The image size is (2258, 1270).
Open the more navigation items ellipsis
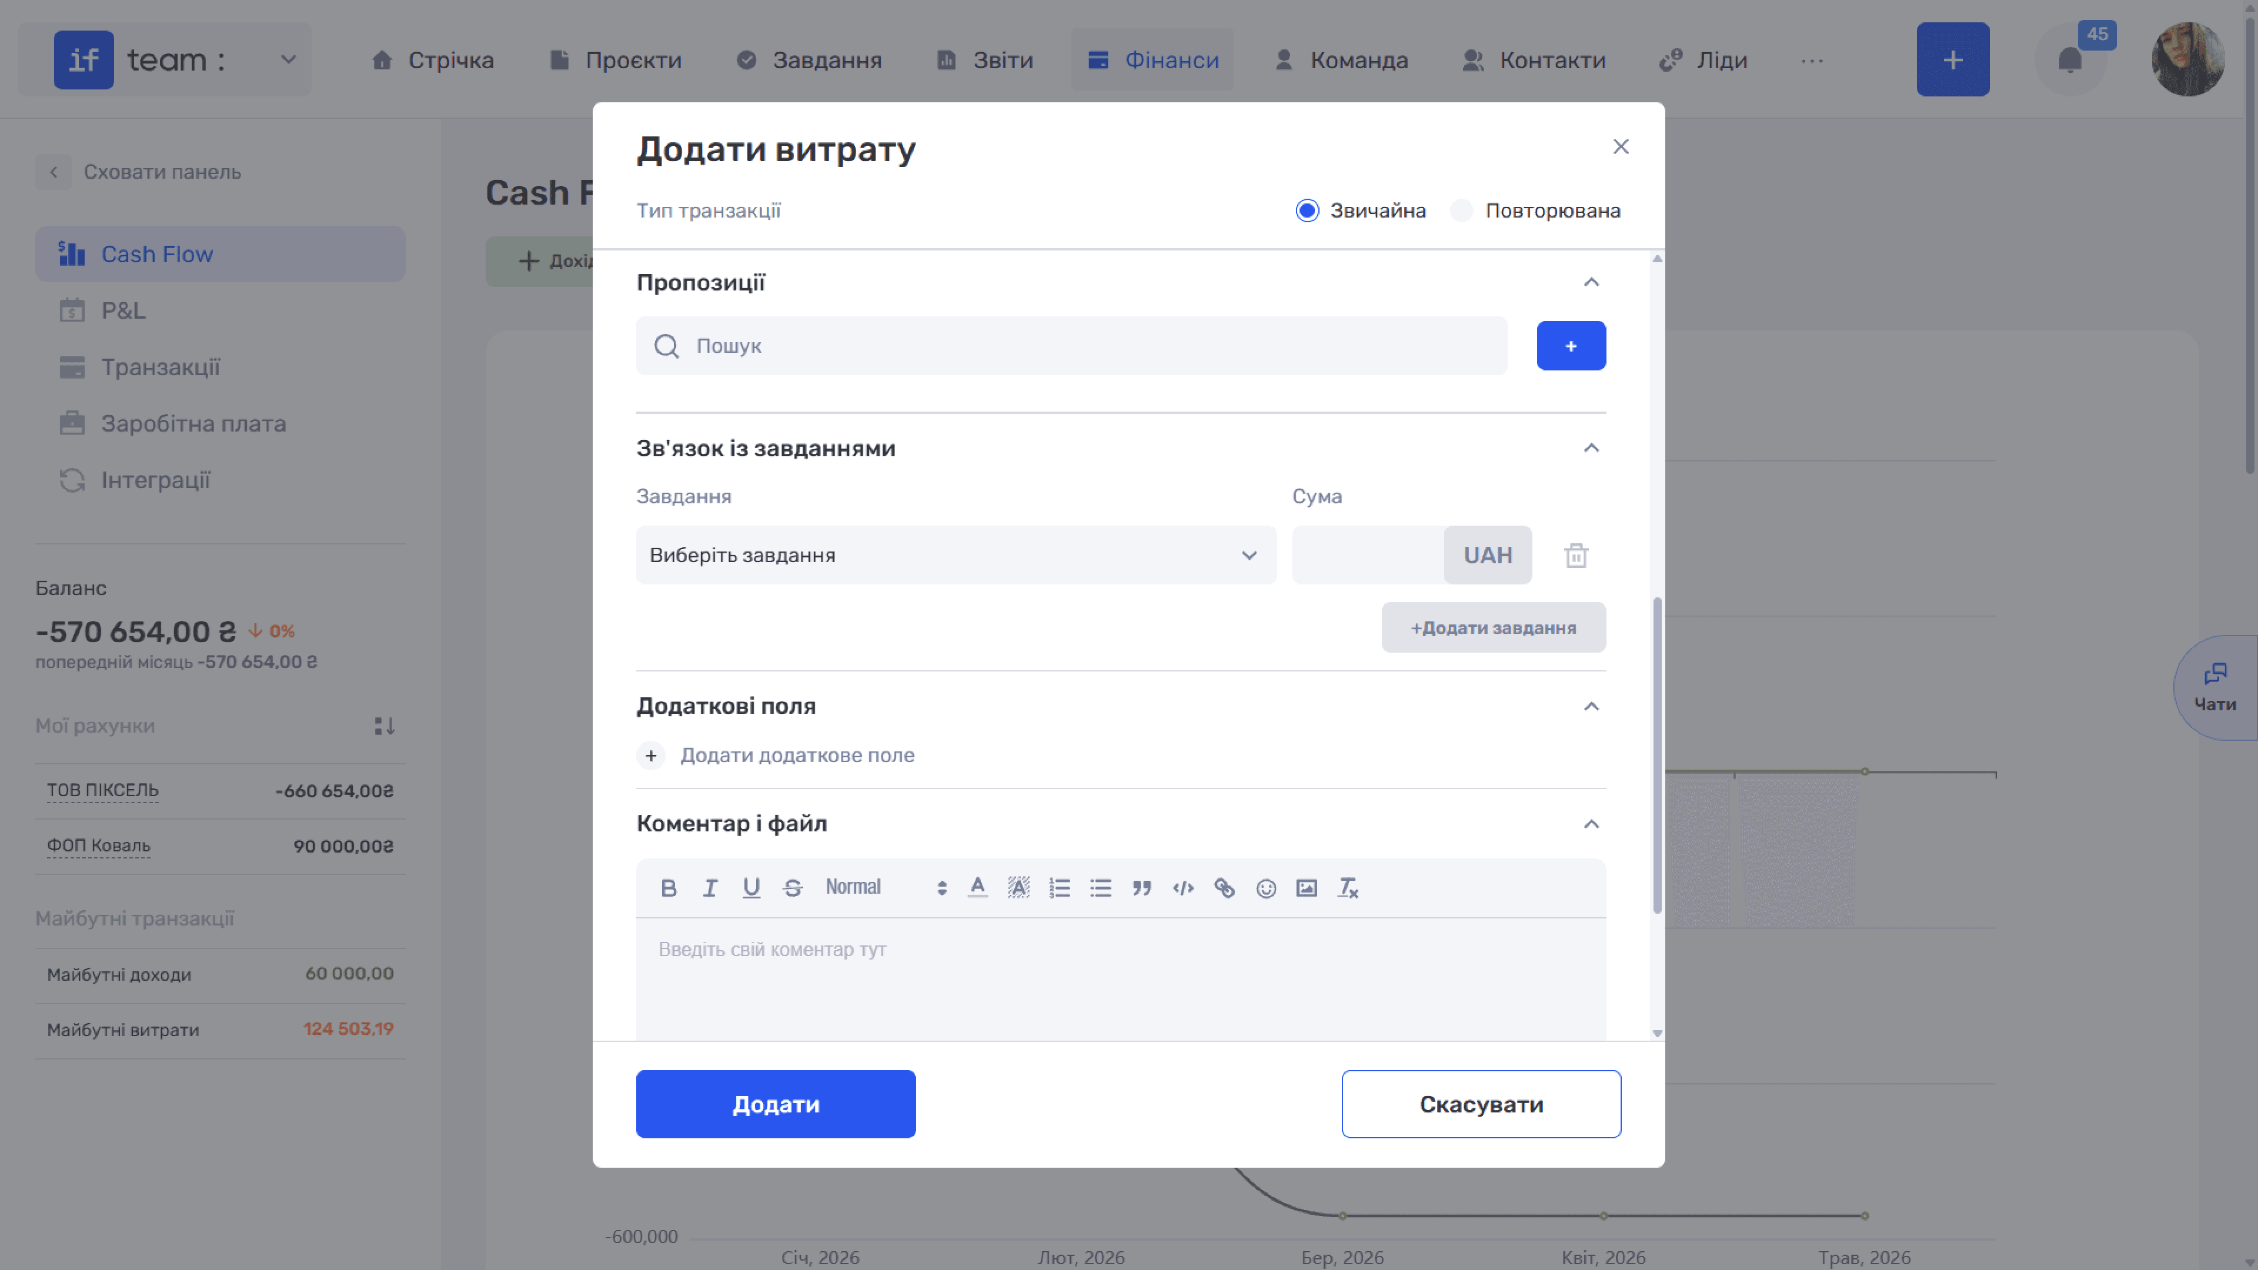[x=1812, y=61]
